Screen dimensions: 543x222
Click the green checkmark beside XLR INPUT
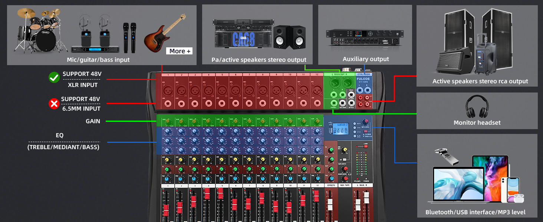(54, 77)
